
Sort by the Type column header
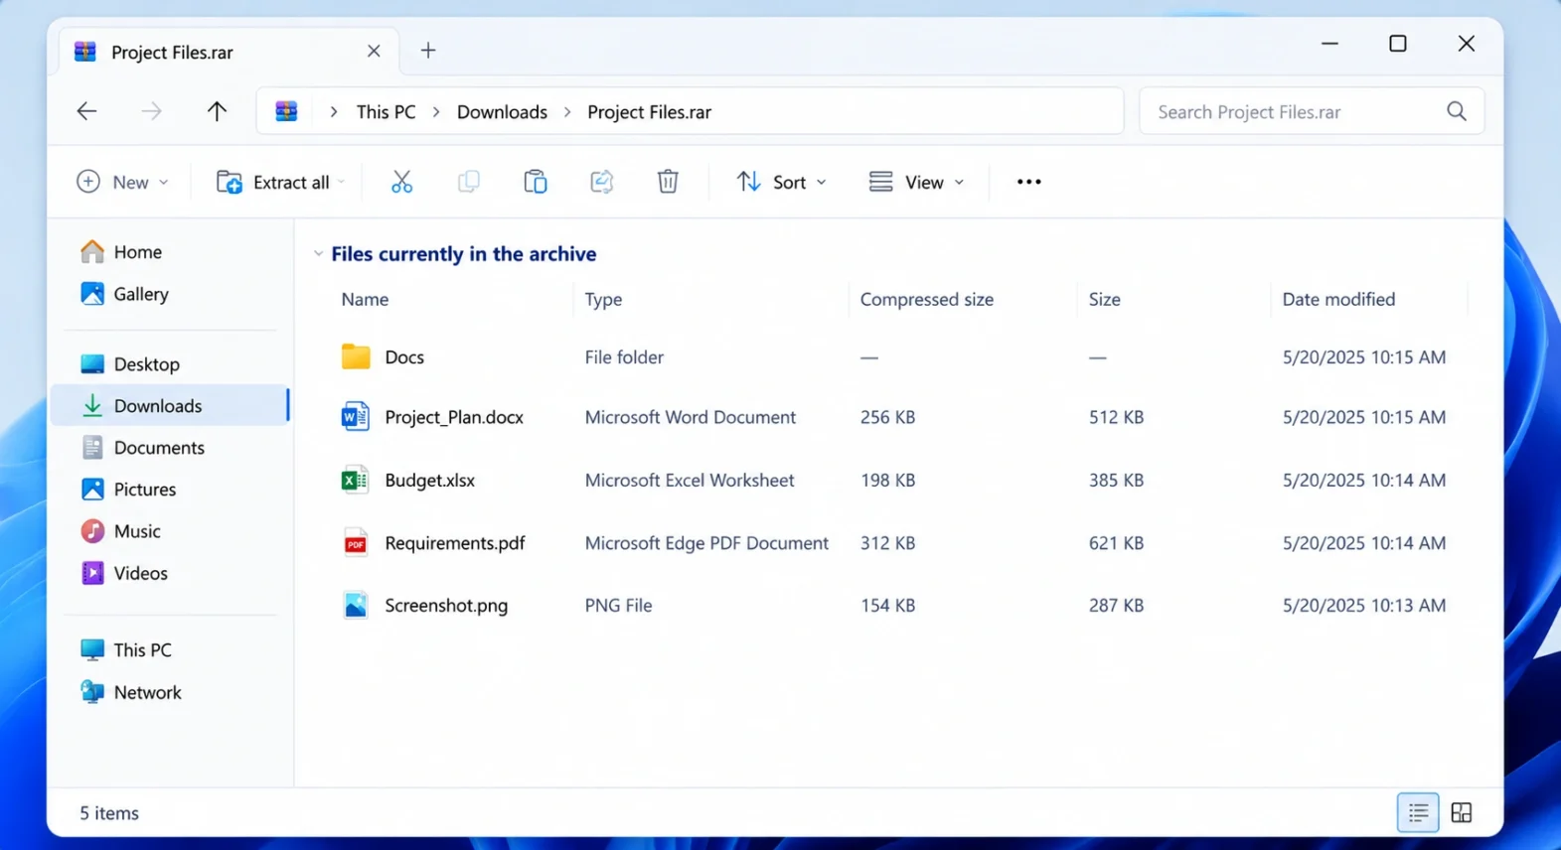(603, 299)
